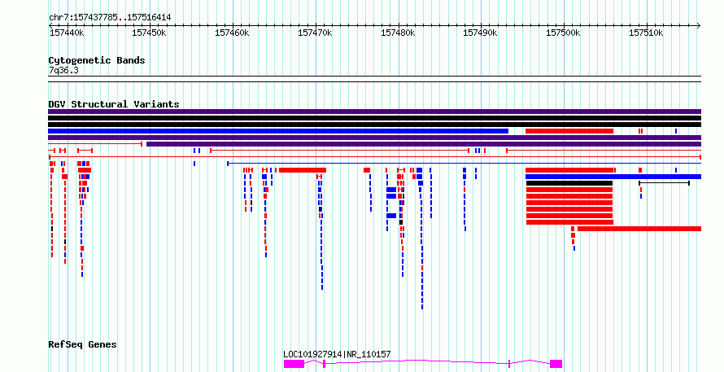This screenshot has height=372, width=724.
Task: Click the 7q36.3 band label
Action: pos(63,71)
